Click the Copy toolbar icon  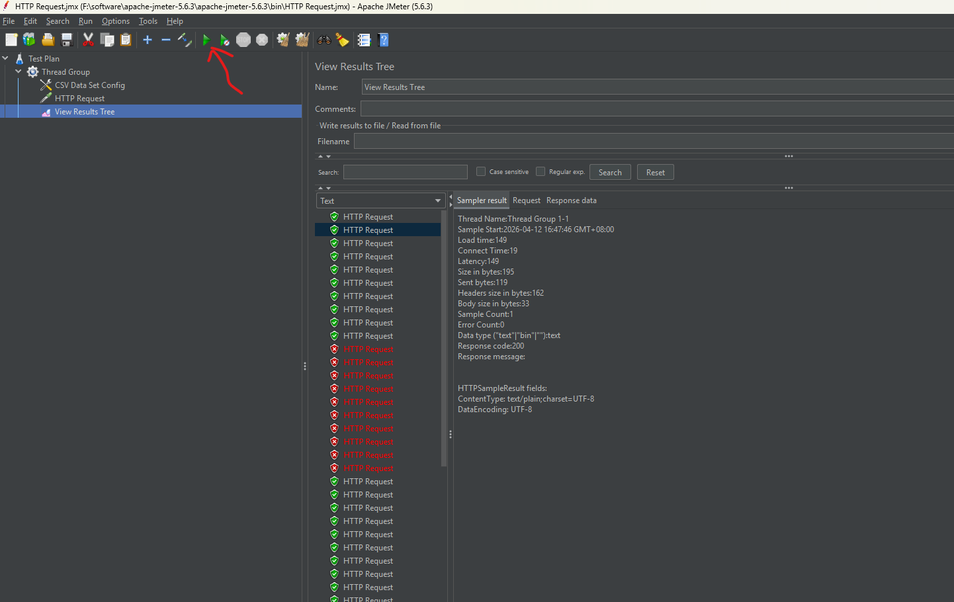click(107, 40)
